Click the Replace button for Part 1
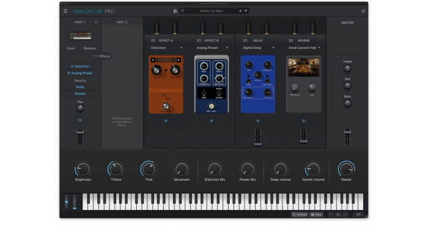The width and height of the screenshot is (428, 227). tap(89, 48)
